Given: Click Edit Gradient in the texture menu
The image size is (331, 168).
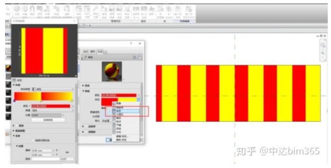Looking at the screenshot, I should click(x=122, y=136).
